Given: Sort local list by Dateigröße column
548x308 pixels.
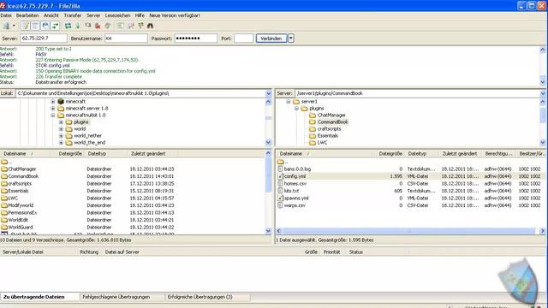Looking at the screenshot, I should point(70,154).
